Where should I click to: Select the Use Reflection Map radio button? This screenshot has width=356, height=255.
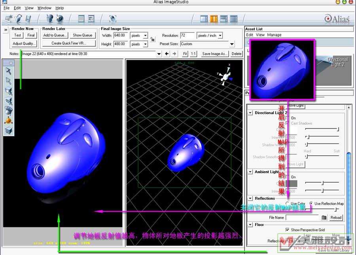point(311,204)
